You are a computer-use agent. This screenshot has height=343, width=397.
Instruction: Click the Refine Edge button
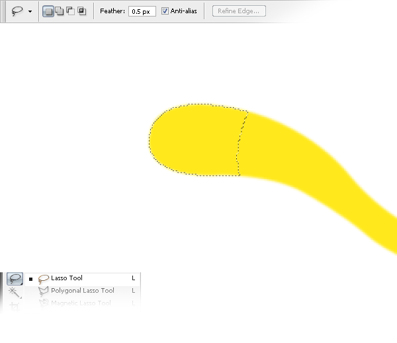pyautogui.click(x=239, y=11)
